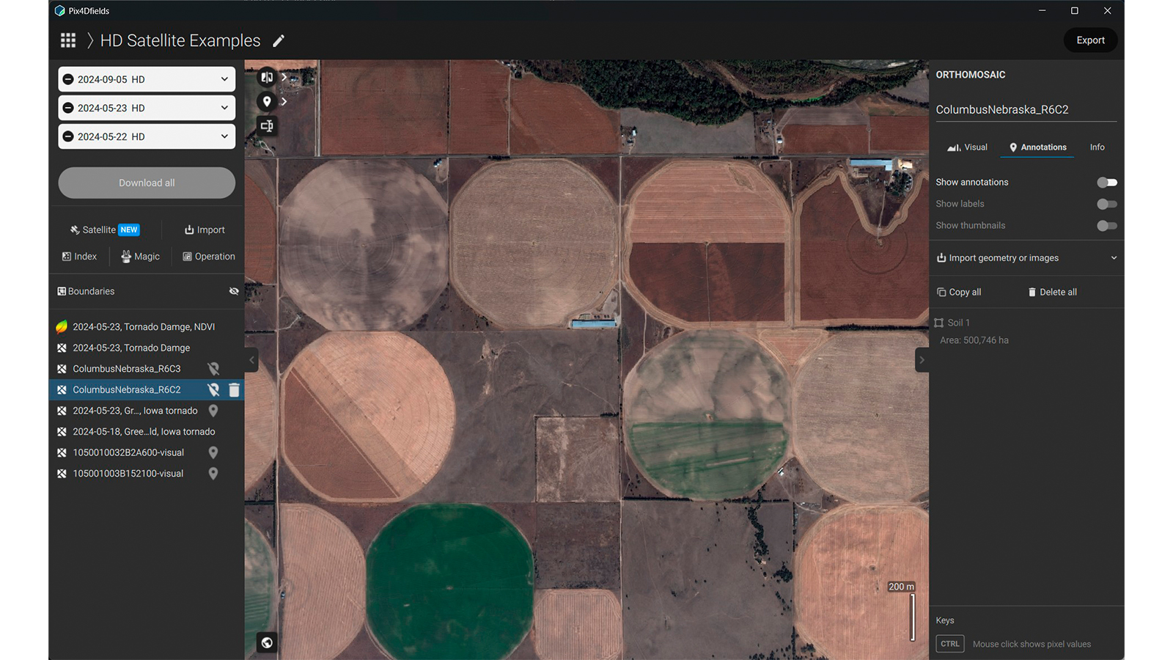Click layer icon beside 1050010032B2A600-visual
The width and height of the screenshot is (1173, 660).
point(62,452)
